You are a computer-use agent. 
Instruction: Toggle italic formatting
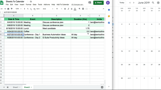[x=68, y=9]
